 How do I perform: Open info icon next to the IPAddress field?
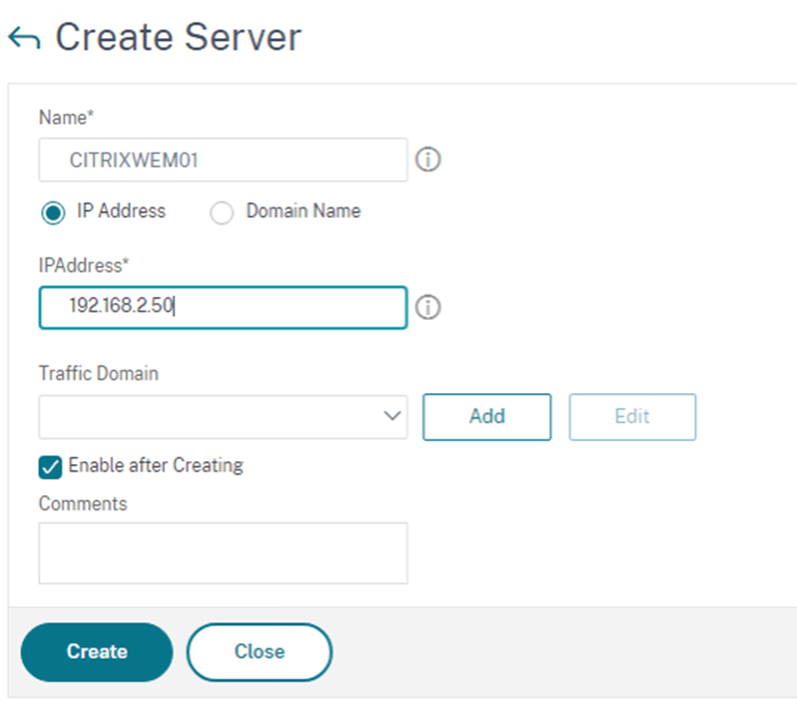click(428, 307)
